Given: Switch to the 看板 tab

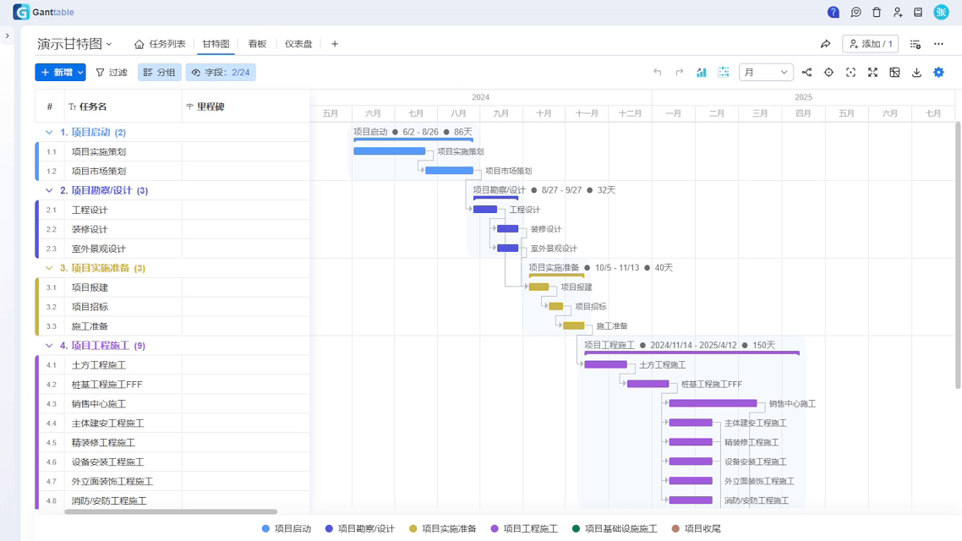Looking at the screenshot, I should [x=257, y=44].
